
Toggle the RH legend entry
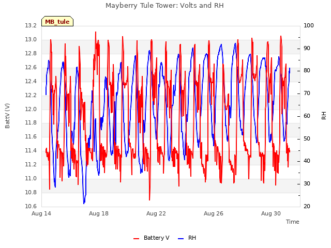coord(187,238)
